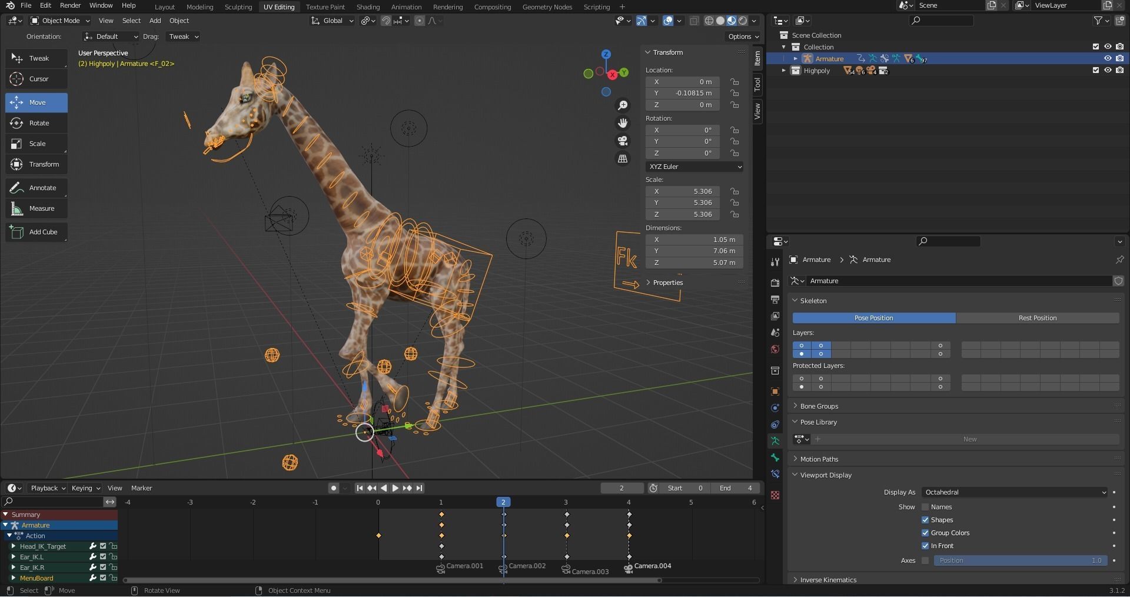Screen dimensions: 1130x597
Task: Uncheck the Group Colors checkbox
Action: click(925, 533)
